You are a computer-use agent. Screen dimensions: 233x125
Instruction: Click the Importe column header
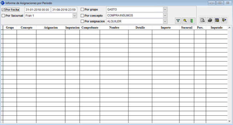tap(166, 28)
